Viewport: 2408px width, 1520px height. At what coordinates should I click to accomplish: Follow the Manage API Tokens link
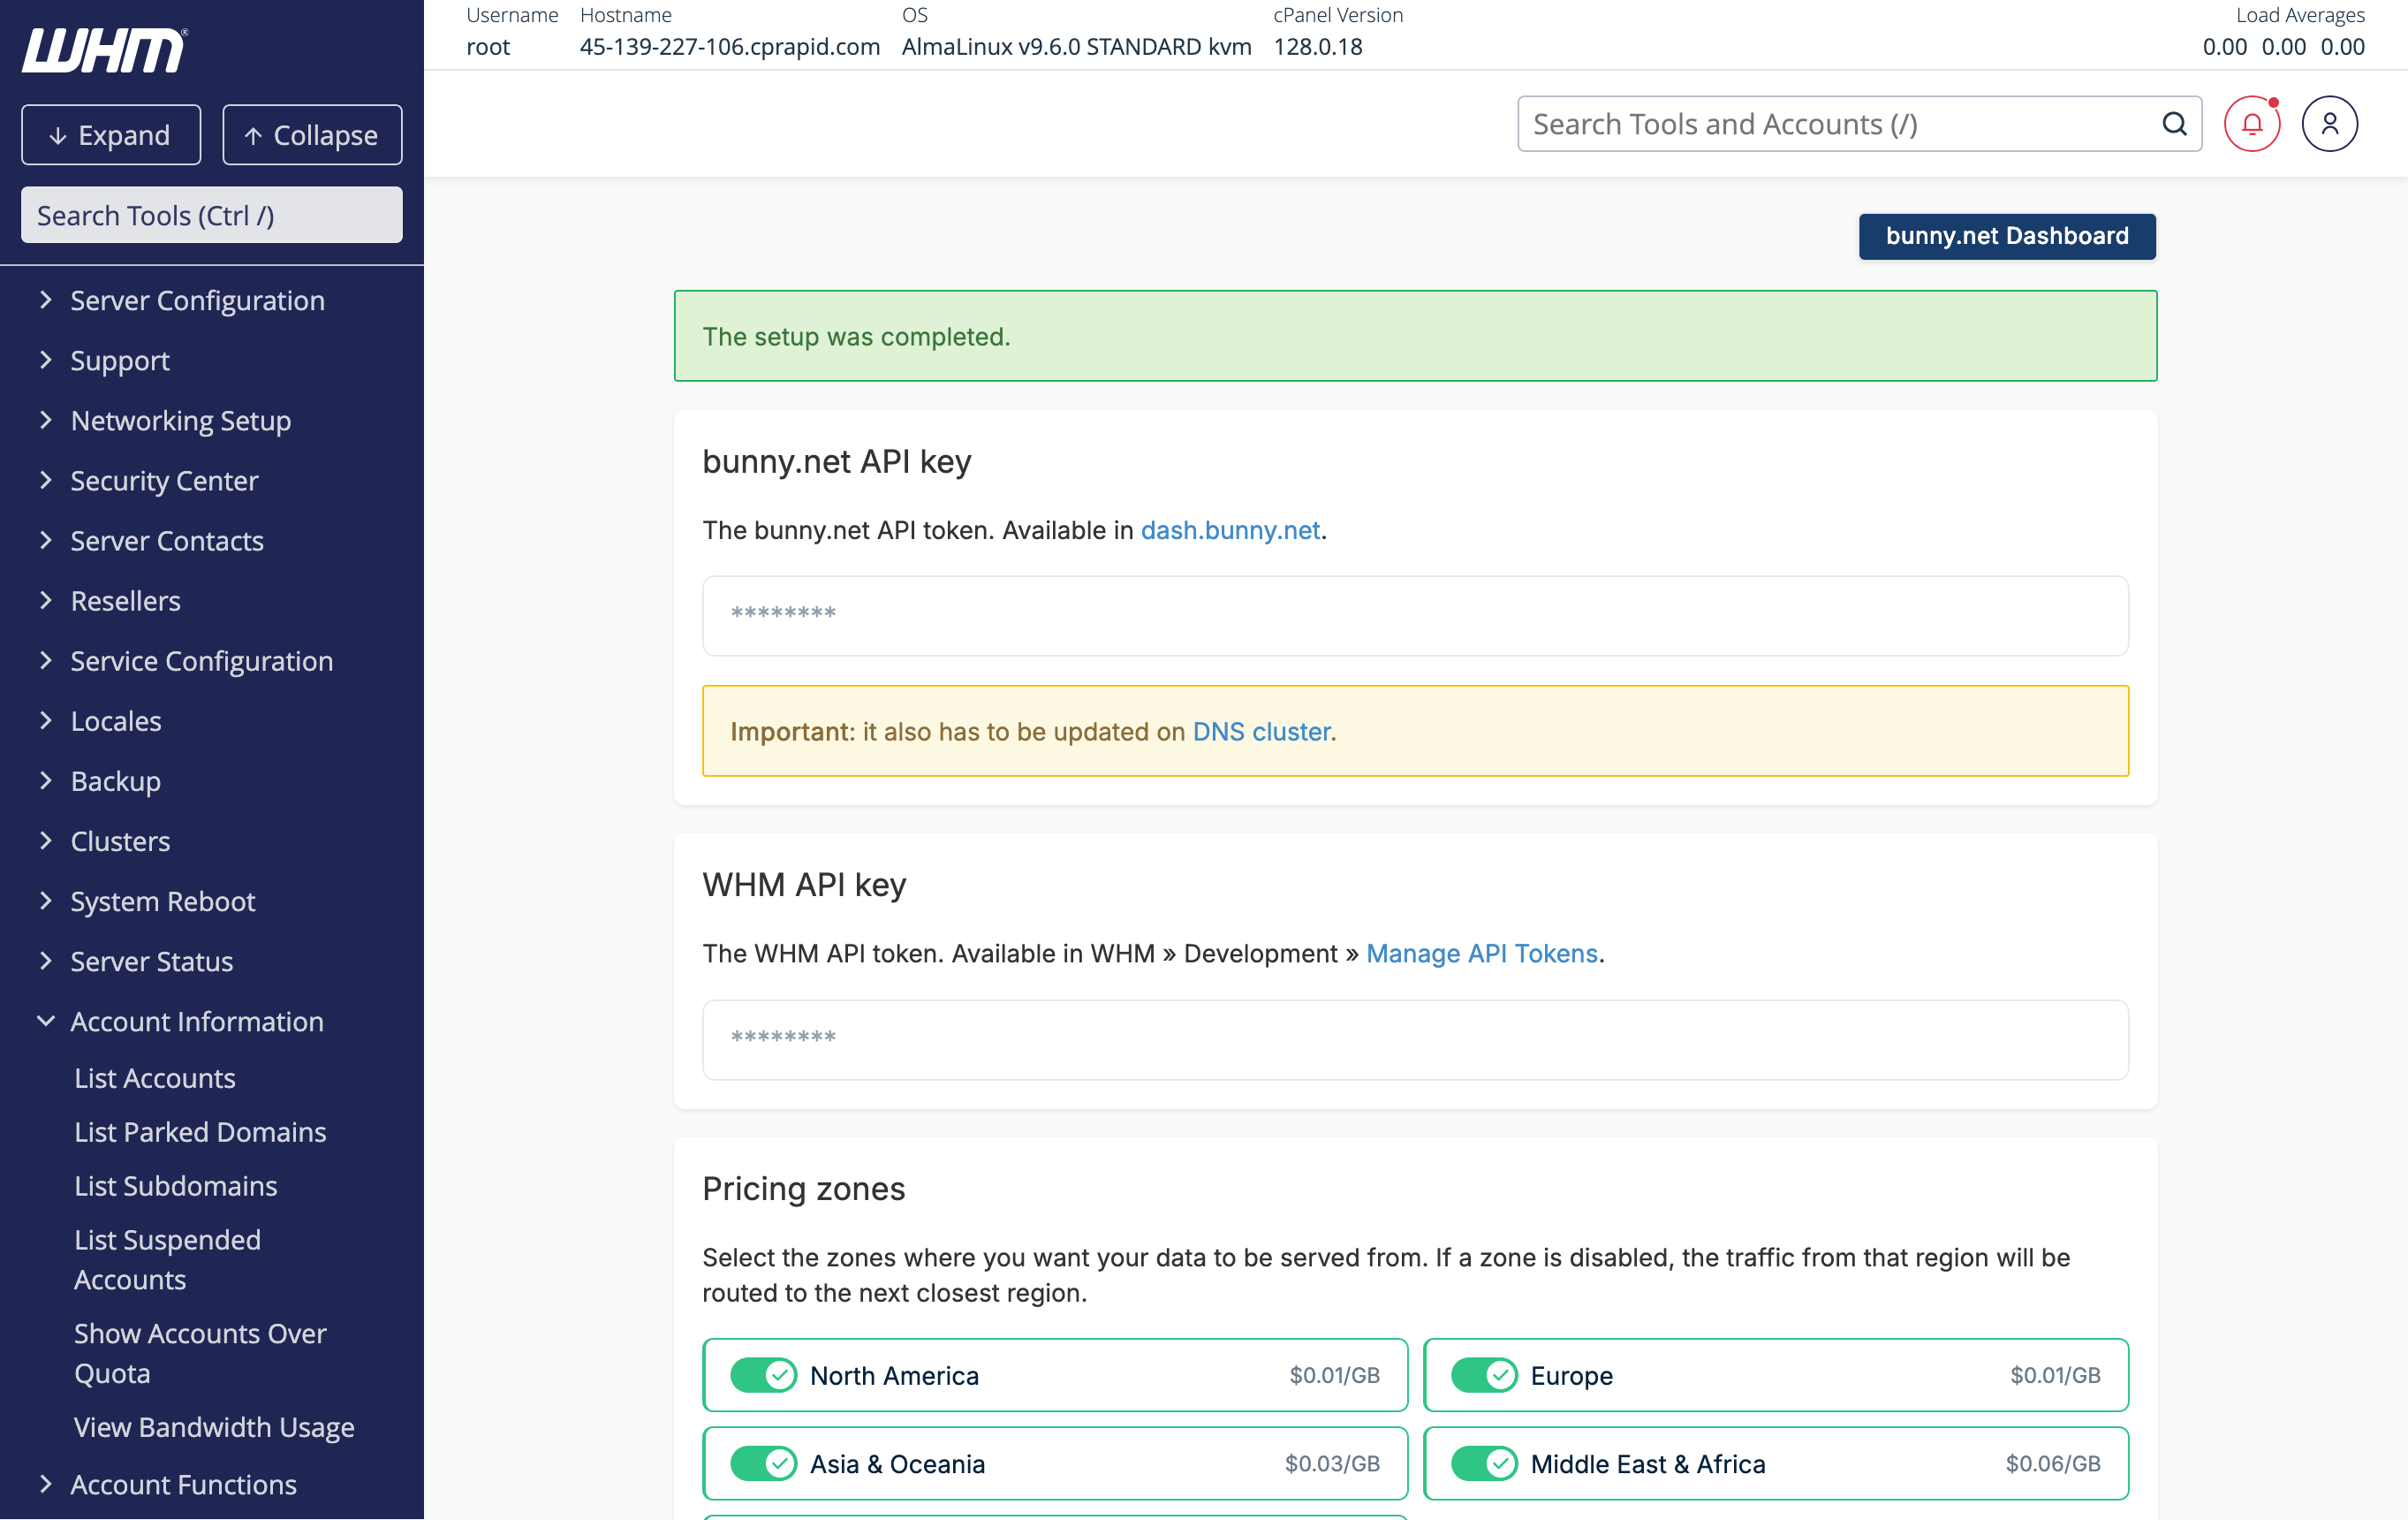[1482, 953]
